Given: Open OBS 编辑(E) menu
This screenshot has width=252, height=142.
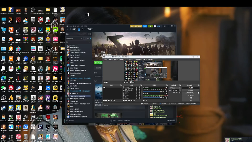Looking at the screenshot, I should (x=111, y=59).
